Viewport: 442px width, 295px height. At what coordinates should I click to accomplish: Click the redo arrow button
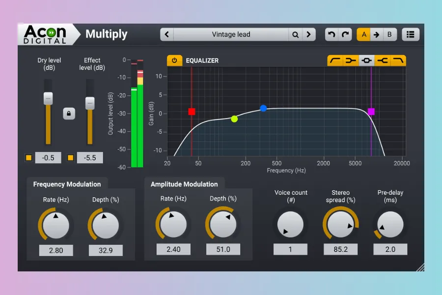tap(345, 34)
